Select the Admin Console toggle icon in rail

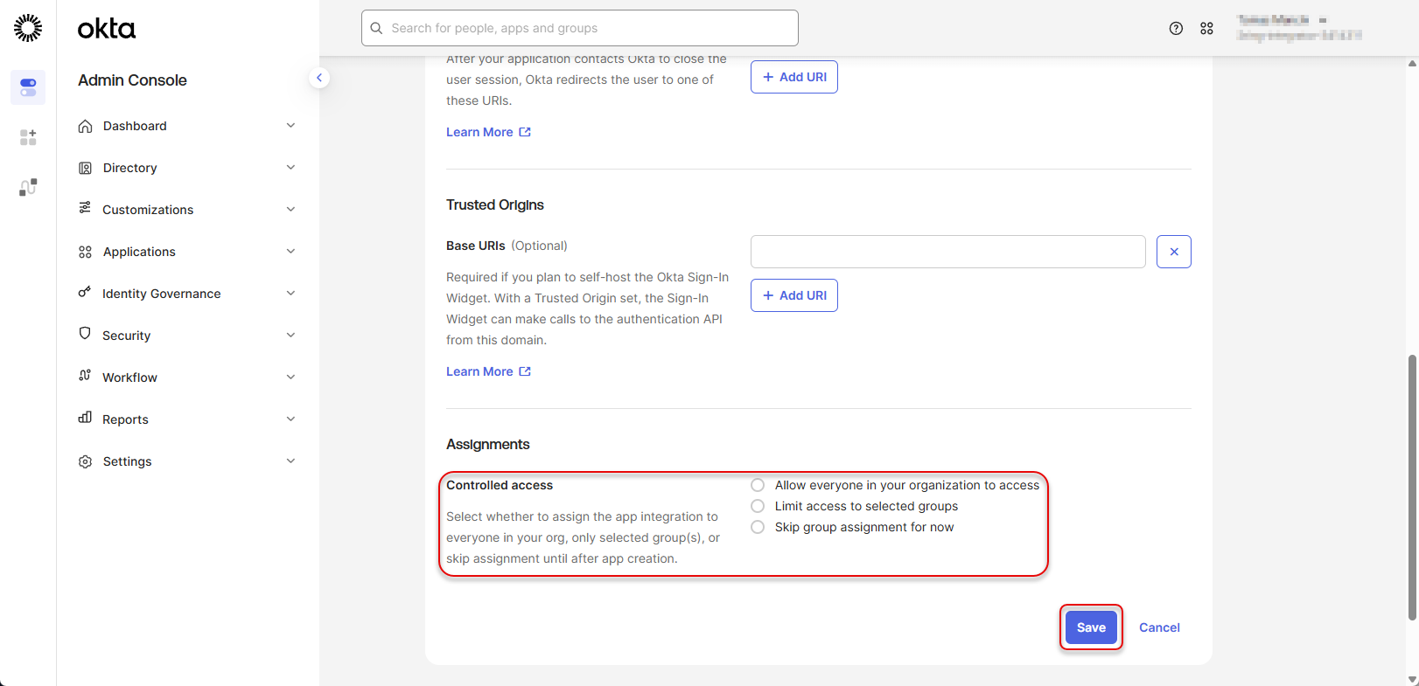28,87
